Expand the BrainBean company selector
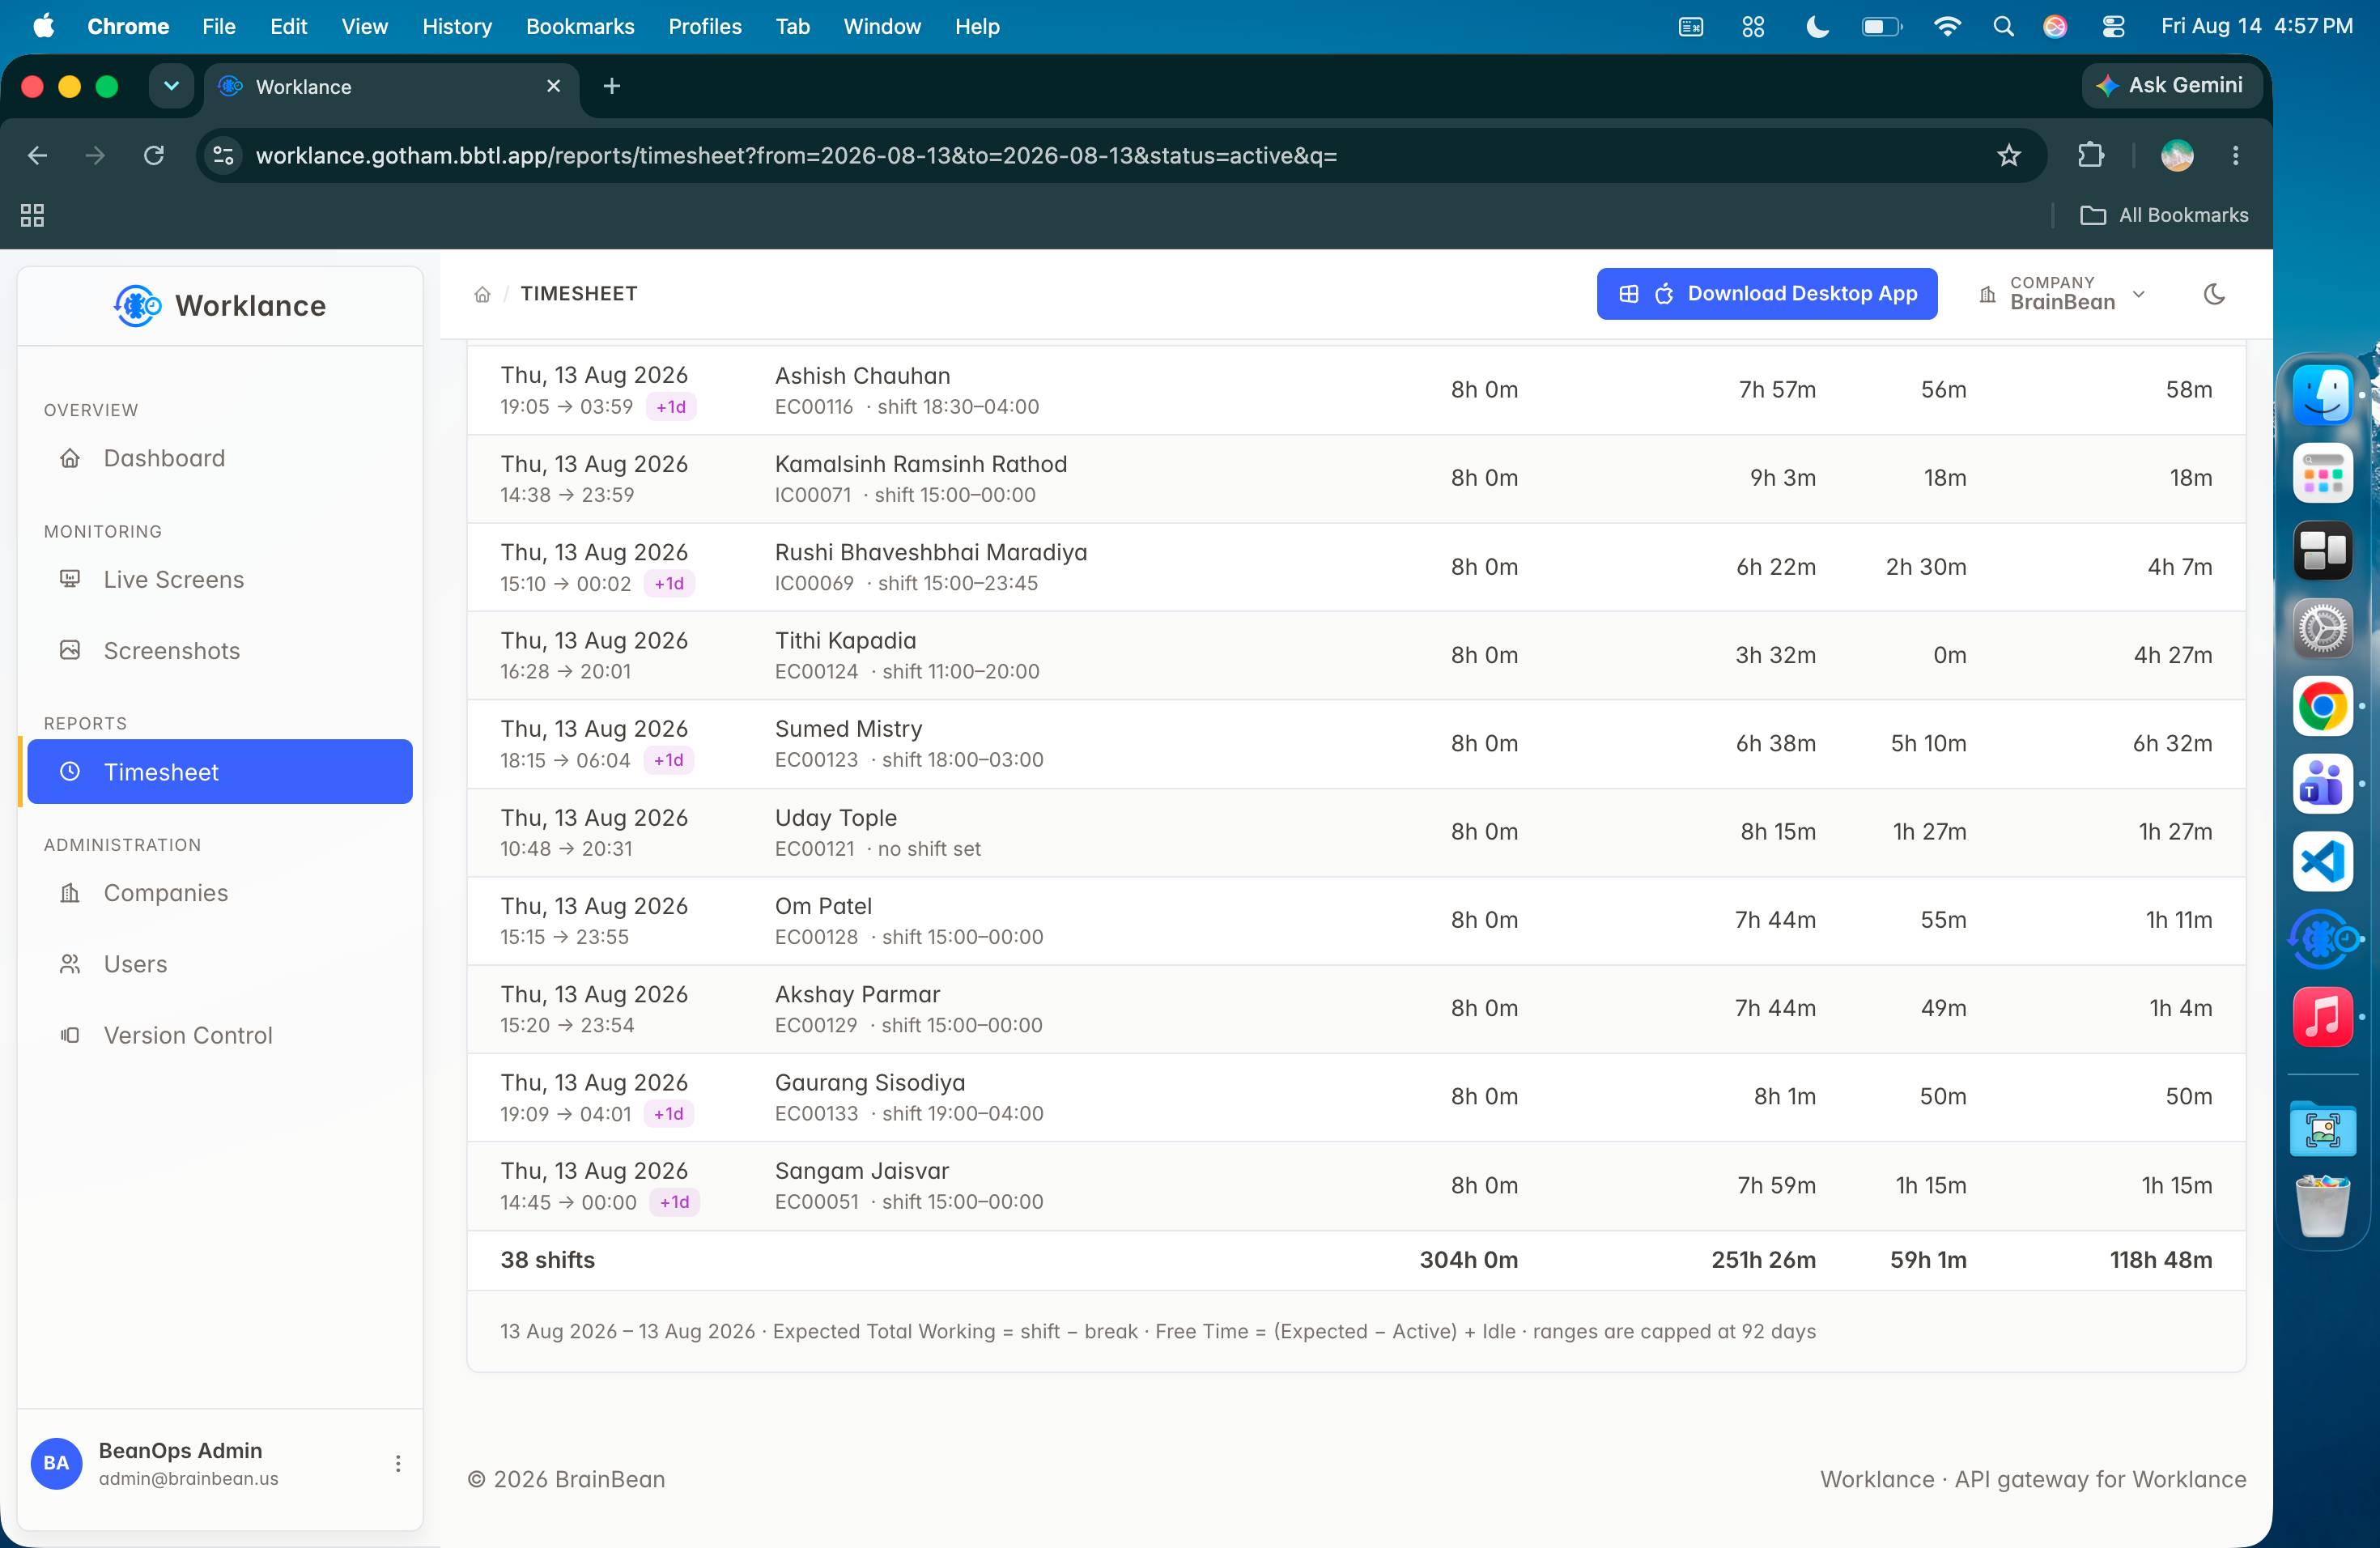Viewport: 2380px width, 1548px height. point(2062,294)
